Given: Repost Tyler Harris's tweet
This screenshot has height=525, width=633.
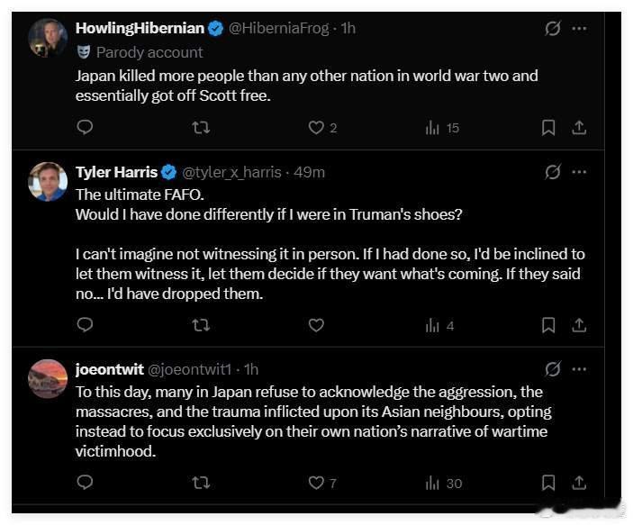Looking at the screenshot, I should click(201, 325).
